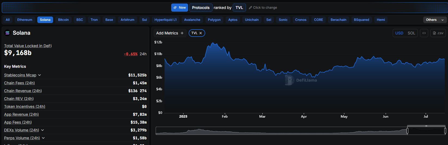
Task: Select the BSC chain tab
Action: (x=80, y=20)
